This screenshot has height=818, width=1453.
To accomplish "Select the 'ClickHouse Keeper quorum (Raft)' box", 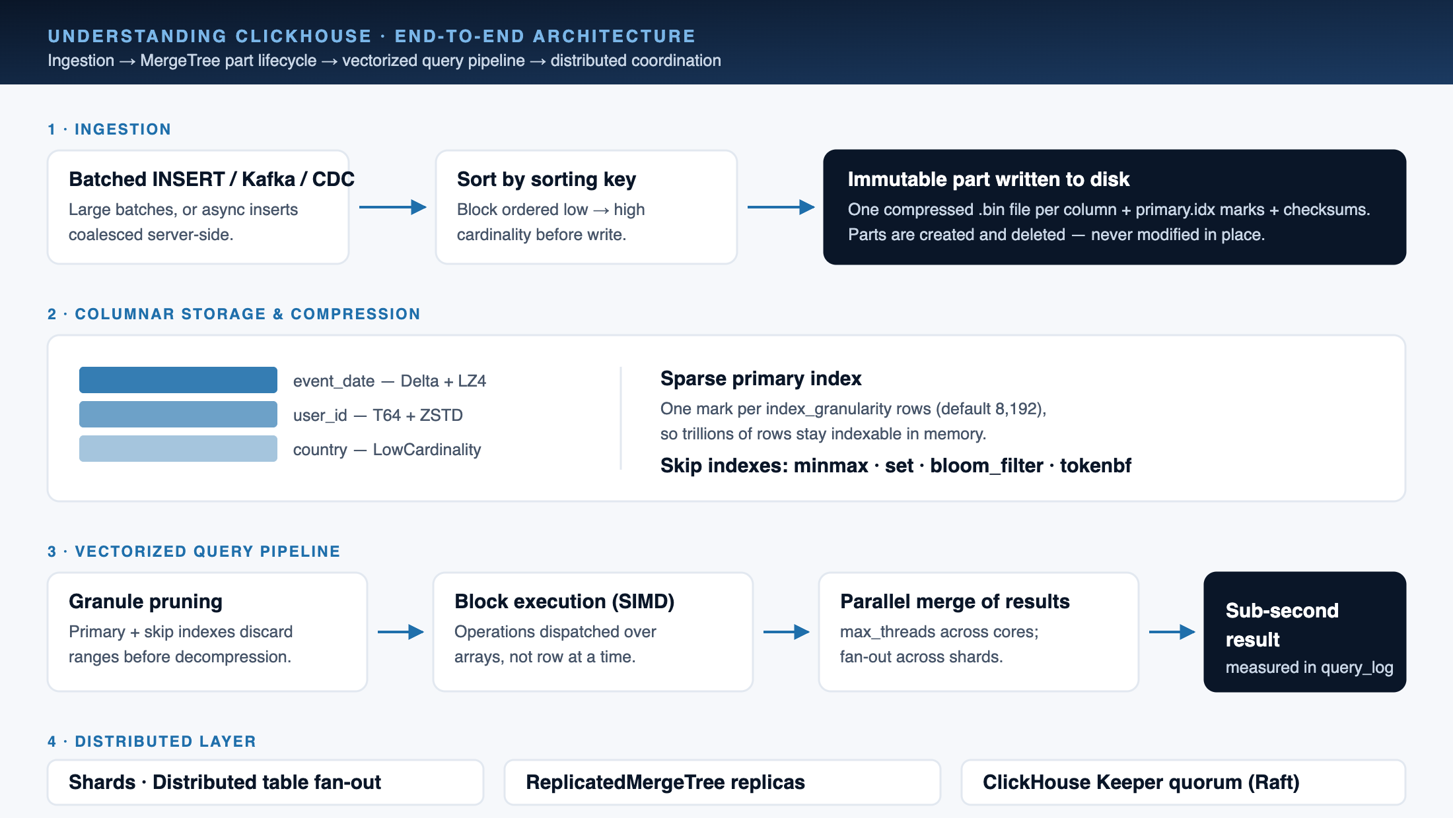I will tap(1184, 782).
